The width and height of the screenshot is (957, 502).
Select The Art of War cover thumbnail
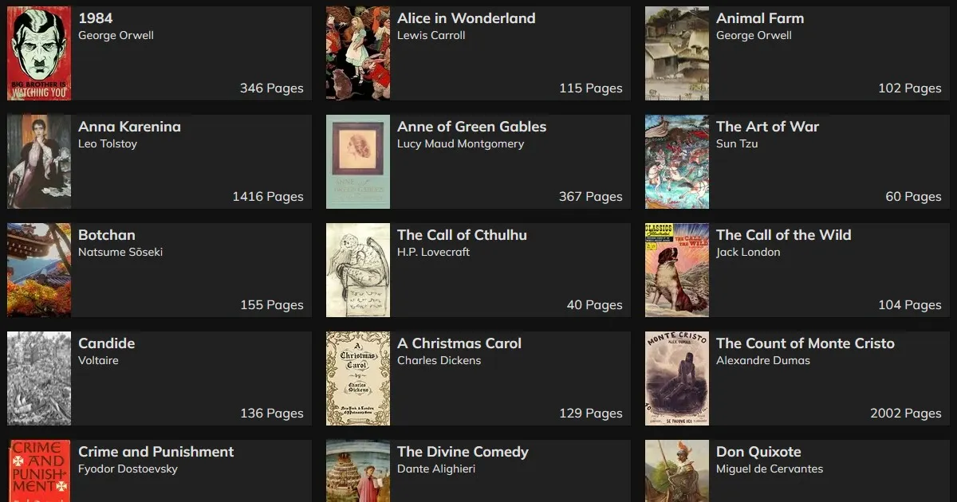[x=677, y=162]
